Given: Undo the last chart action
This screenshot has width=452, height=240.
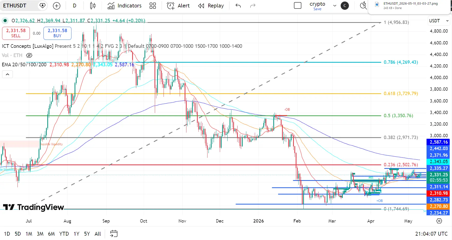Looking at the screenshot, I should (x=238, y=6).
